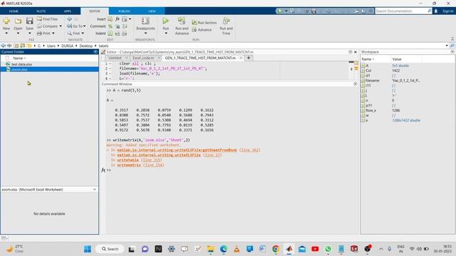Click the line 362 link

pyautogui.click(x=249, y=150)
